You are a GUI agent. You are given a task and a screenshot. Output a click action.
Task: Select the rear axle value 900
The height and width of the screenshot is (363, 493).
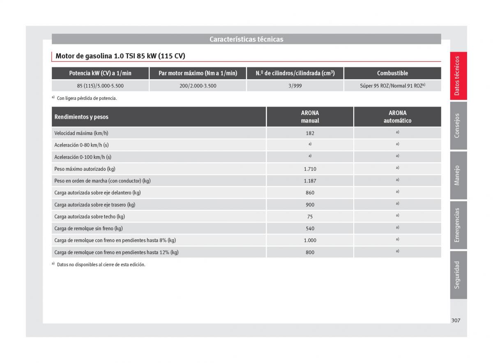[310, 204]
